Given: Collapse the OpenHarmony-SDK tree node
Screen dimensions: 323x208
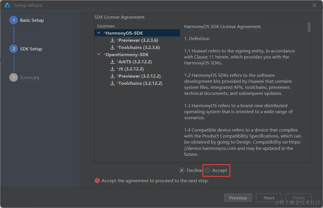Looking at the screenshot, I should (x=99, y=54).
